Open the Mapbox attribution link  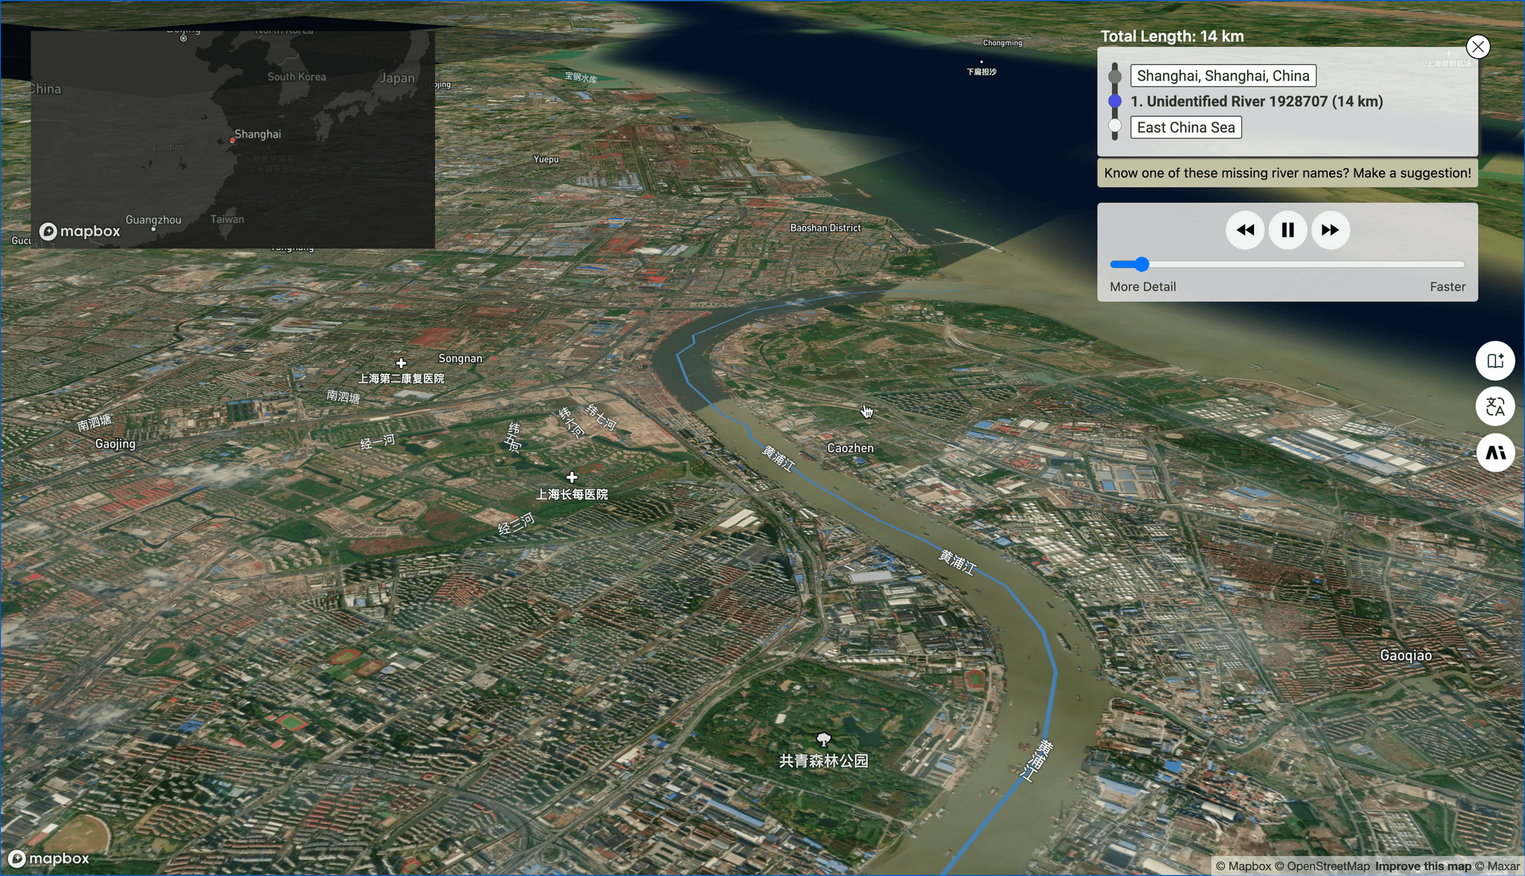click(x=1244, y=866)
